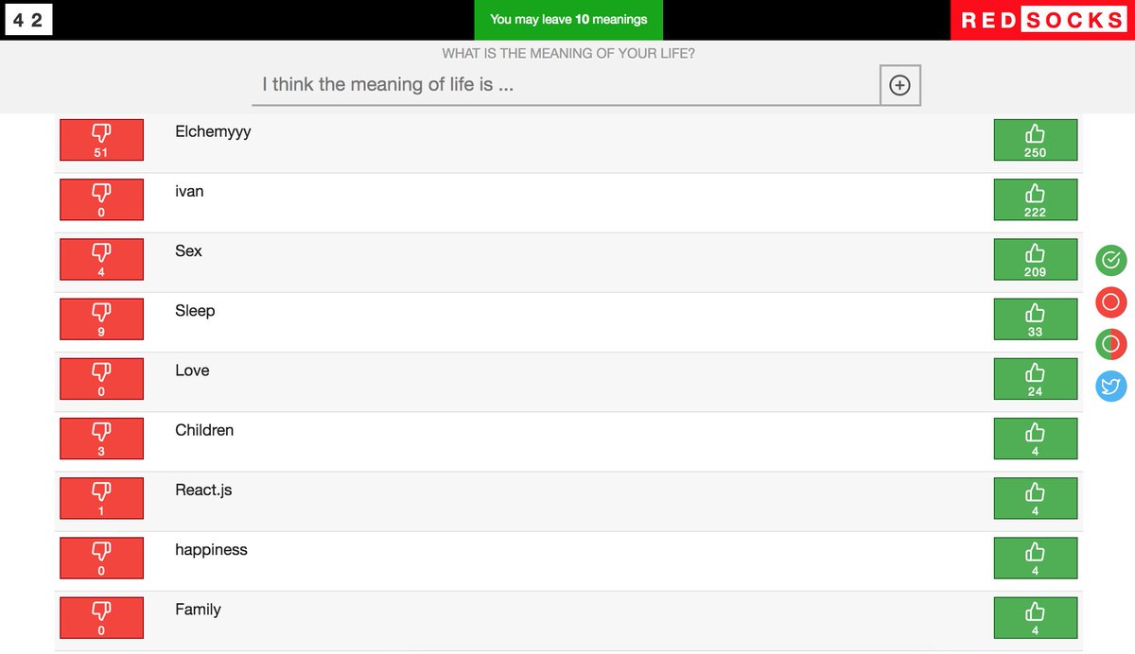1135x654 pixels.
Task: Downvote the Sleep meaning
Action: tap(101, 319)
